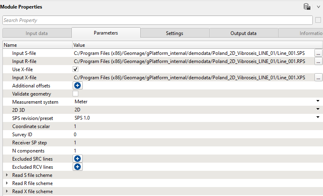The image size is (323, 196).
Task: Toggle checkbox next to Search Property field
Action: pyautogui.click(x=318, y=20)
